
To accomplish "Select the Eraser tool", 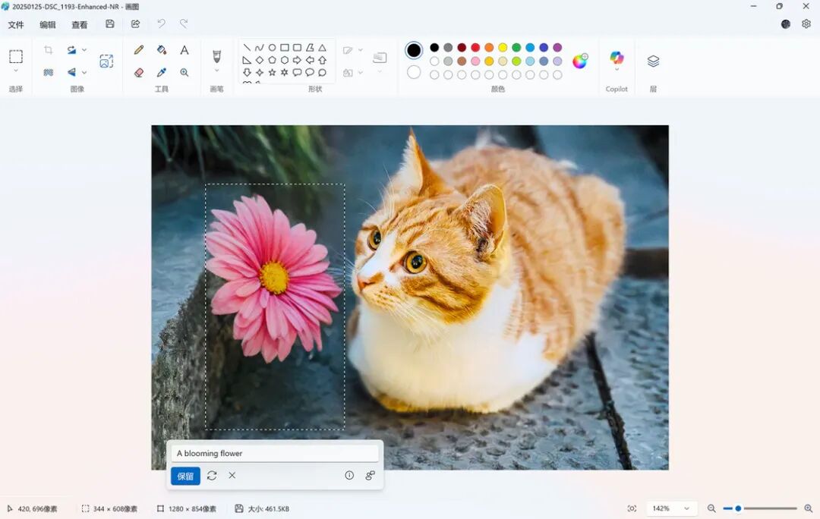I will click(139, 72).
